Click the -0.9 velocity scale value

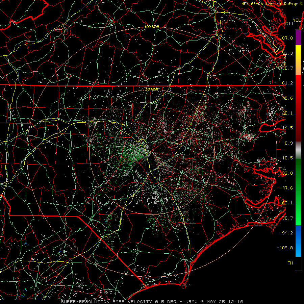287,143
